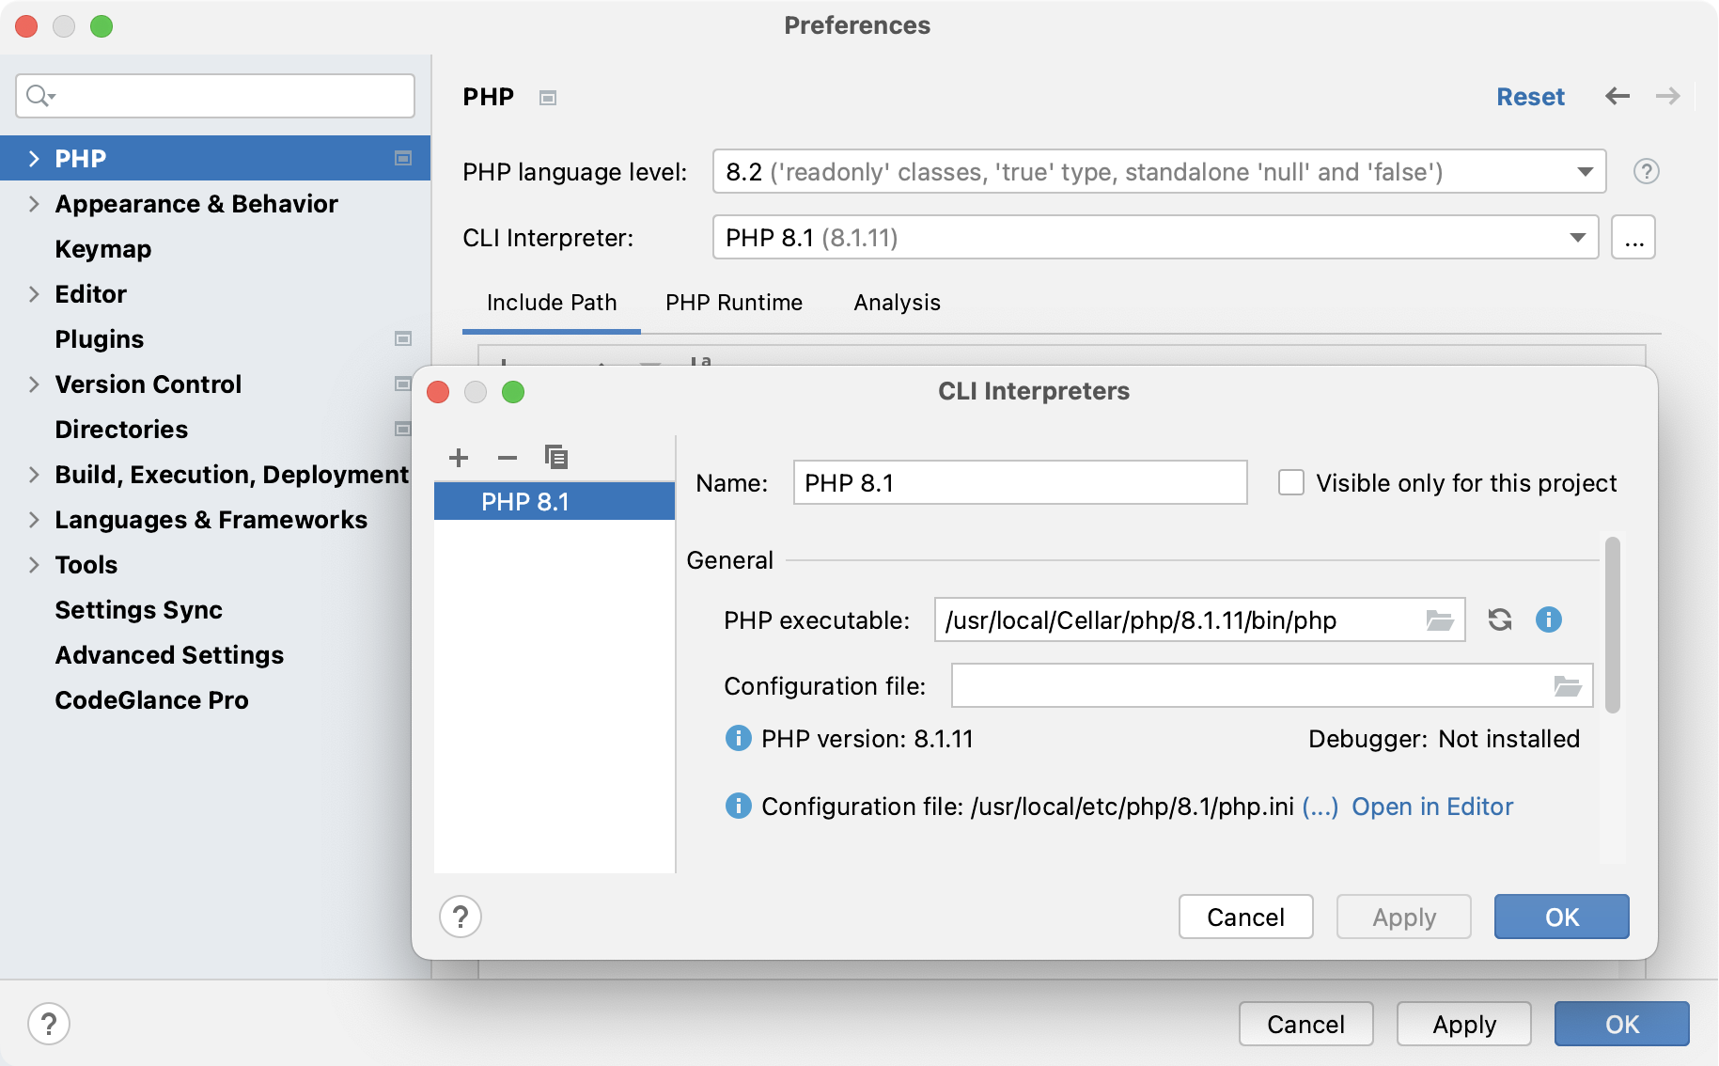Reload the PHP executable info

coord(1500,619)
